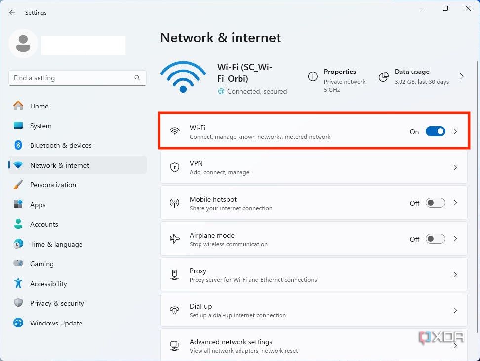Open Proxy settings chevron
The height and width of the screenshot is (361, 480).
click(455, 275)
